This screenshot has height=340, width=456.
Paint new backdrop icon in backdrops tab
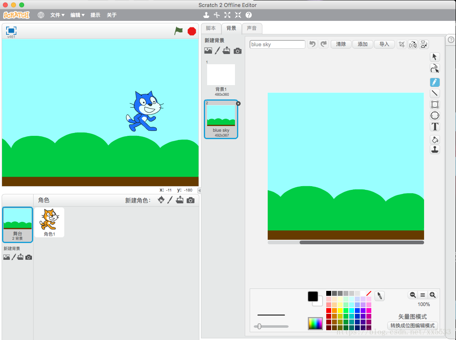click(217, 51)
